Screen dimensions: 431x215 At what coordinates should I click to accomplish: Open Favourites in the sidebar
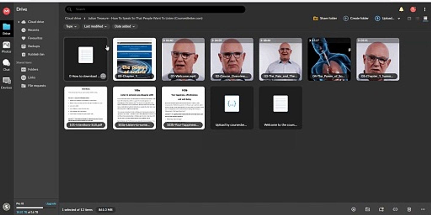click(x=32, y=38)
